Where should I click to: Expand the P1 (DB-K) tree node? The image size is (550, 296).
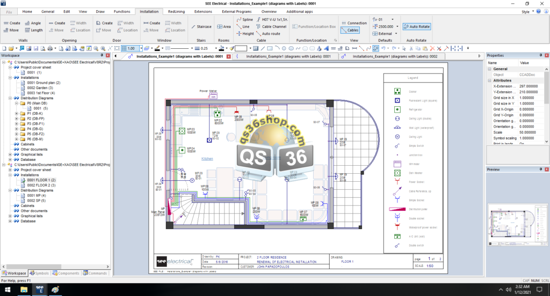tap(17, 114)
